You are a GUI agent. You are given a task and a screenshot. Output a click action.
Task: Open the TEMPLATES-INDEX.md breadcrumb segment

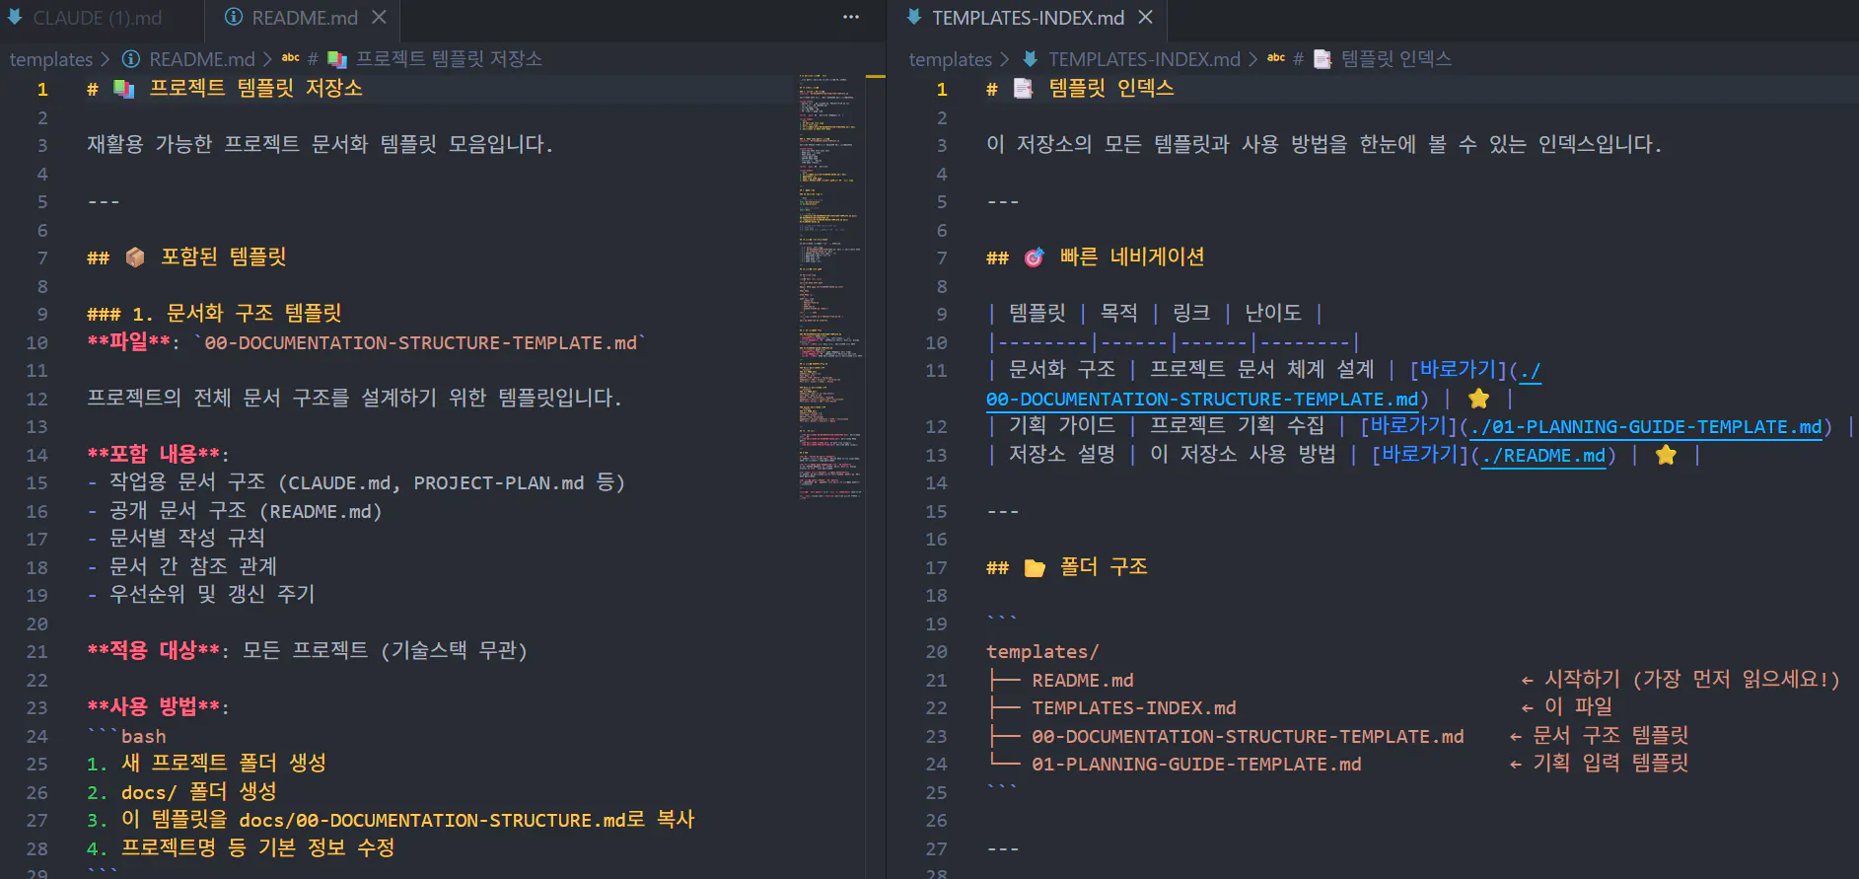click(x=1144, y=59)
